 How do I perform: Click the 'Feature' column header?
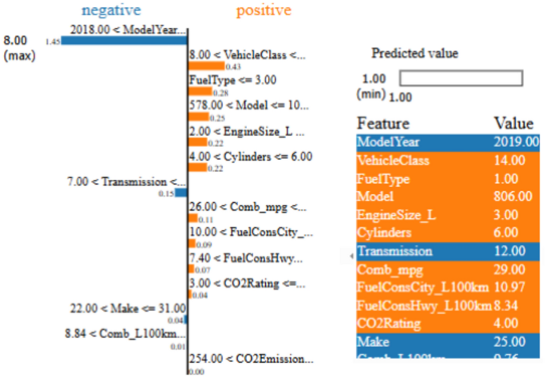pos(383,124)
